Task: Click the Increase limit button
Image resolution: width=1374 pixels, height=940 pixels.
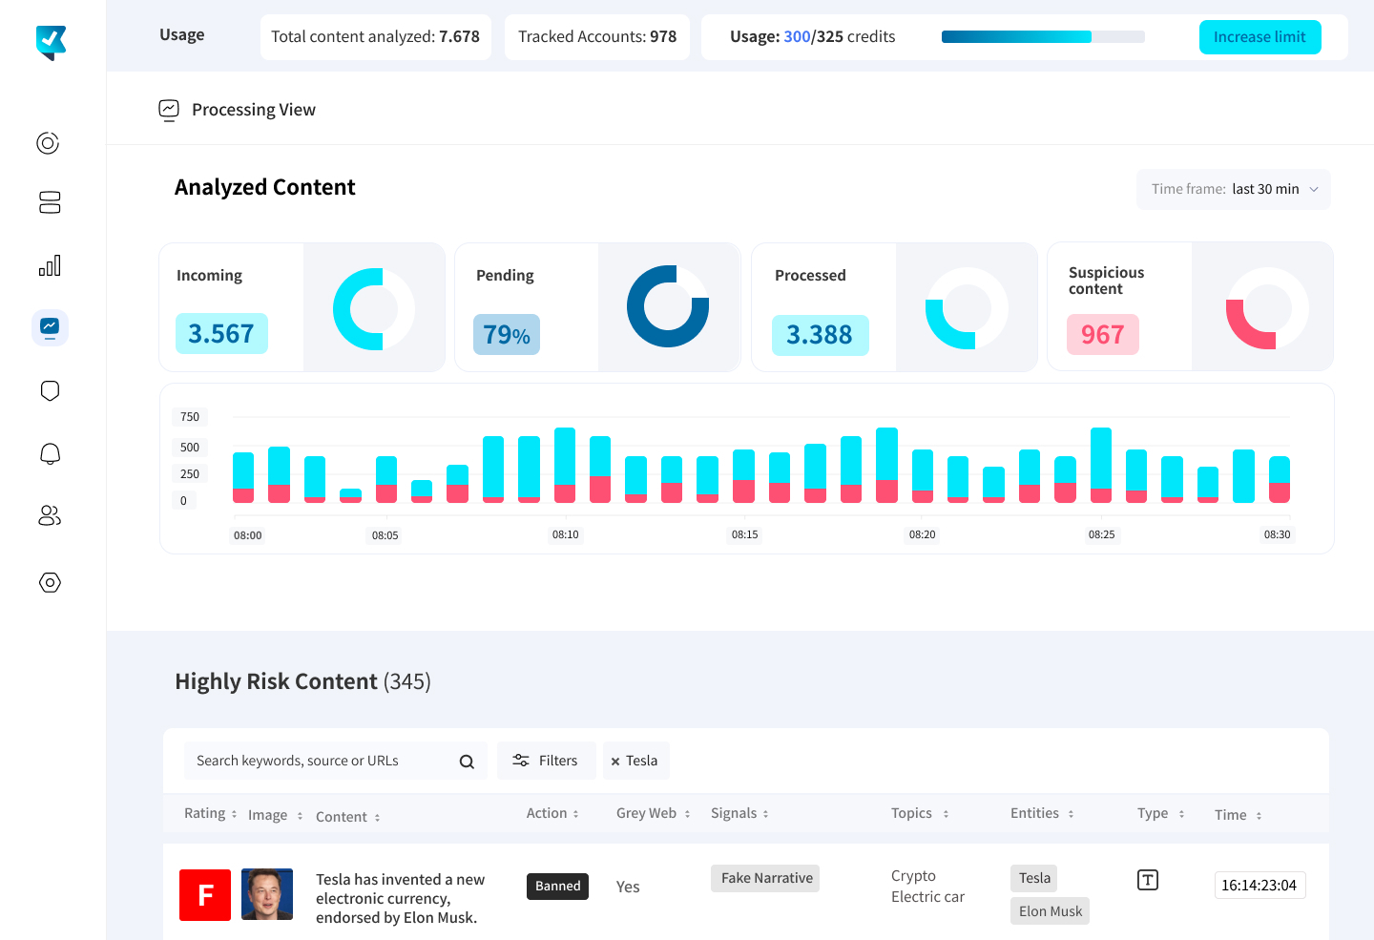Action: 1259,37
